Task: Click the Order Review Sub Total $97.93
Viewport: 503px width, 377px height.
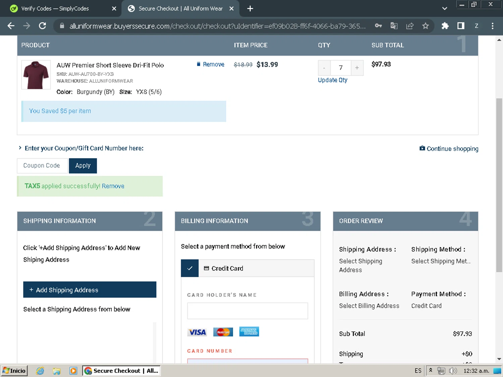Action: click(x=462, y=334)
